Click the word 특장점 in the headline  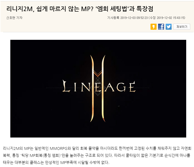[x=145, y=9]
